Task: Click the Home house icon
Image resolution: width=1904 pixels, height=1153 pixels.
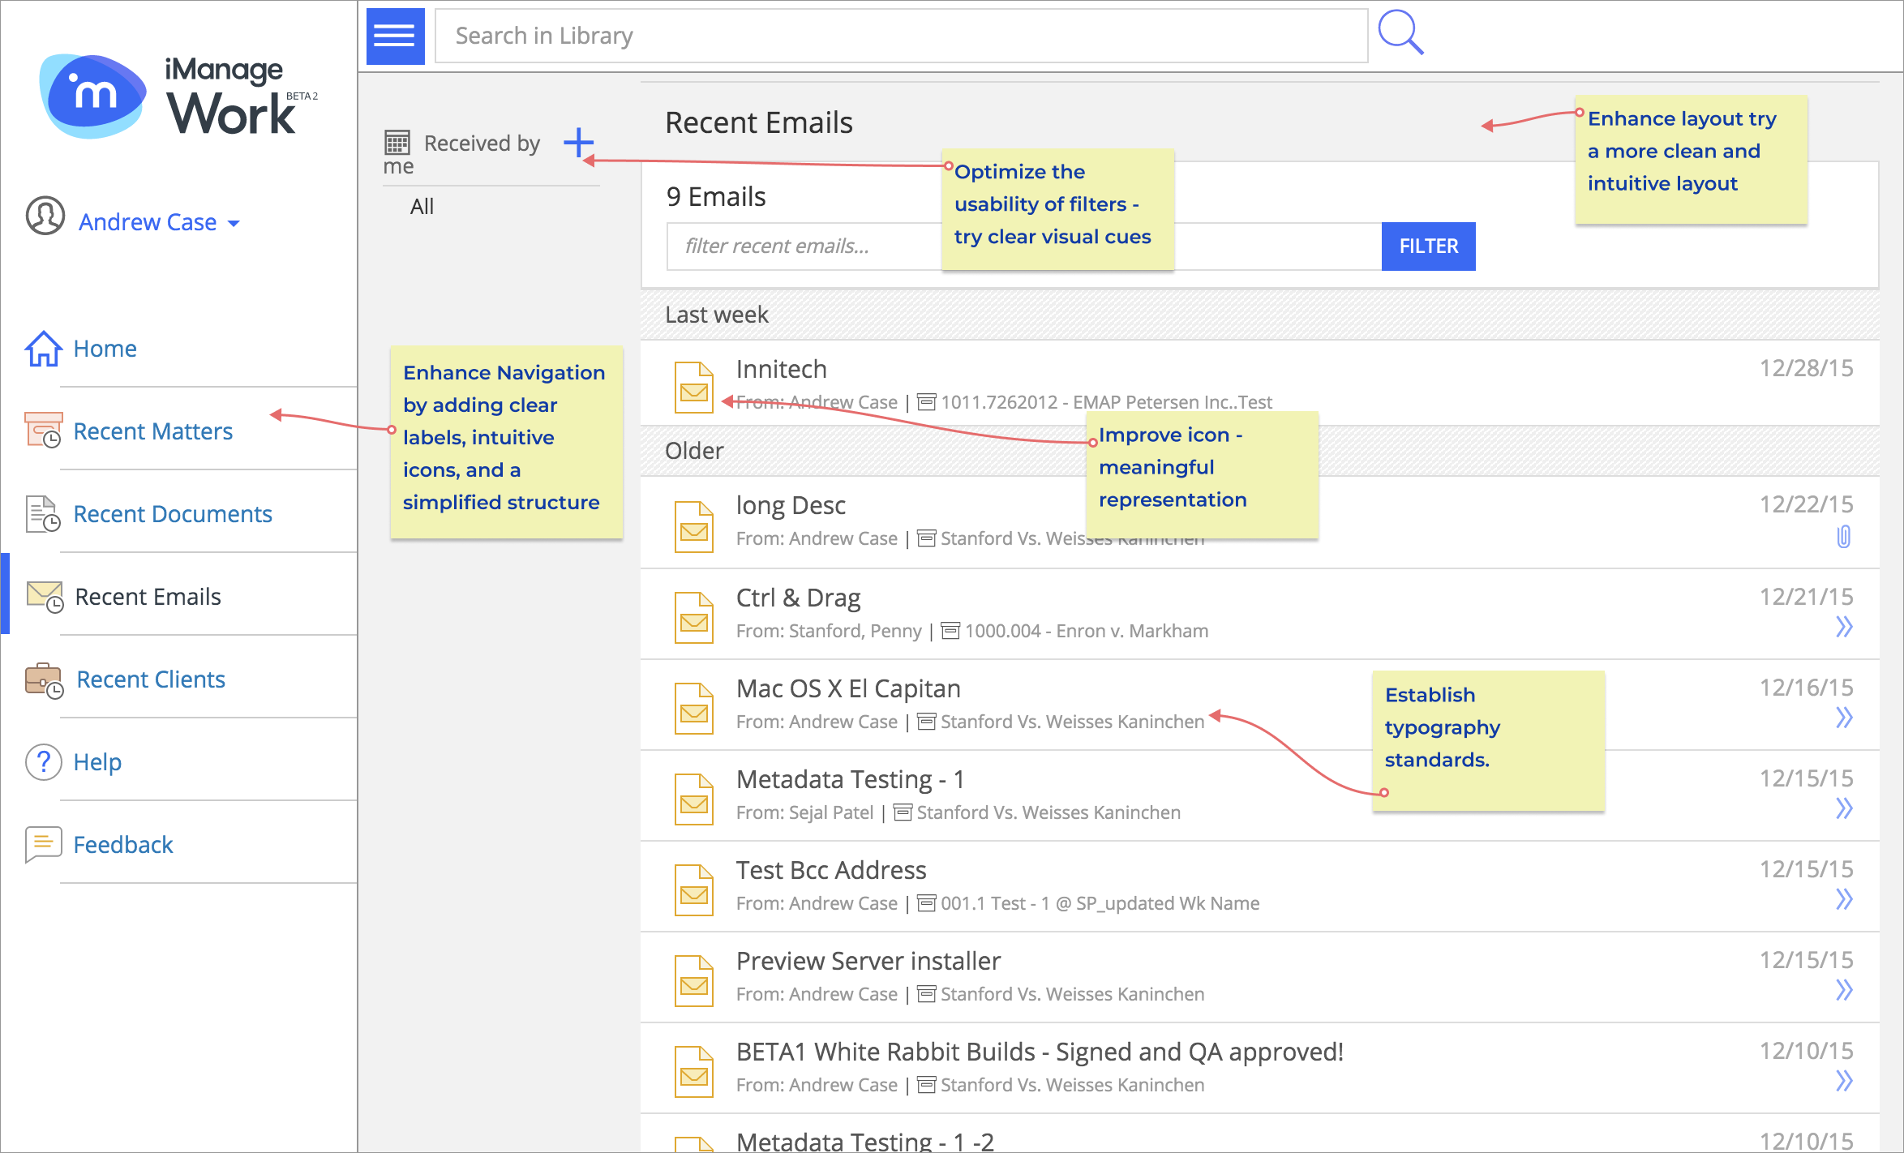Action: [43, 349]
